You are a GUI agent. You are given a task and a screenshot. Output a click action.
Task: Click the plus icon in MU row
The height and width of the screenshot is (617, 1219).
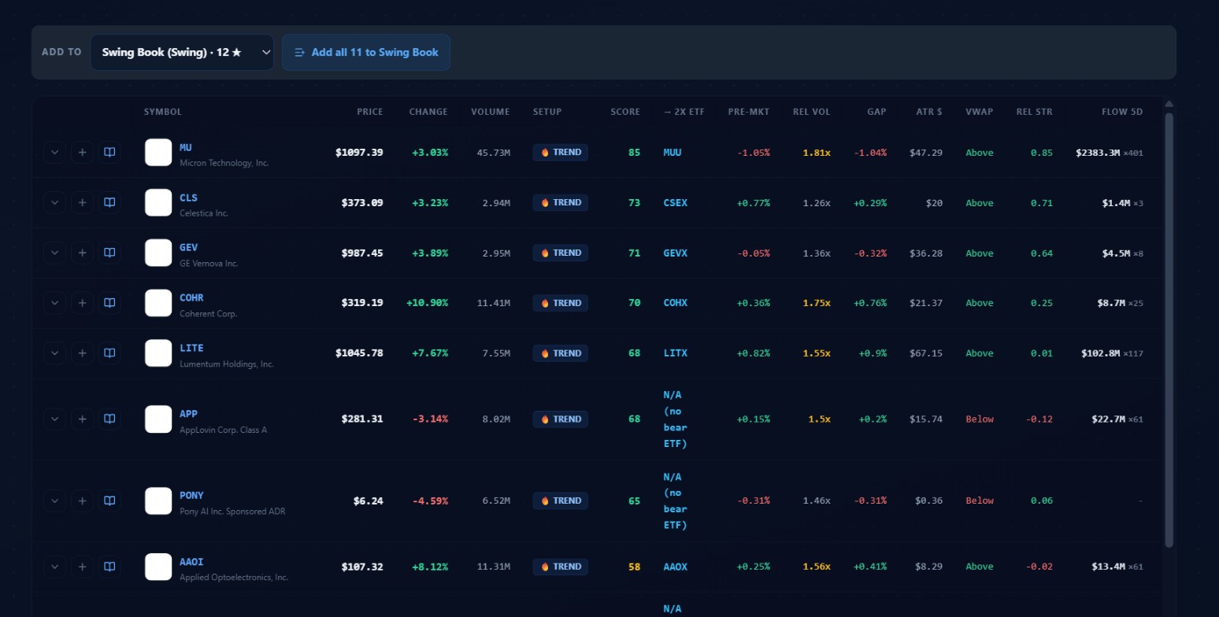pos(82,152)
